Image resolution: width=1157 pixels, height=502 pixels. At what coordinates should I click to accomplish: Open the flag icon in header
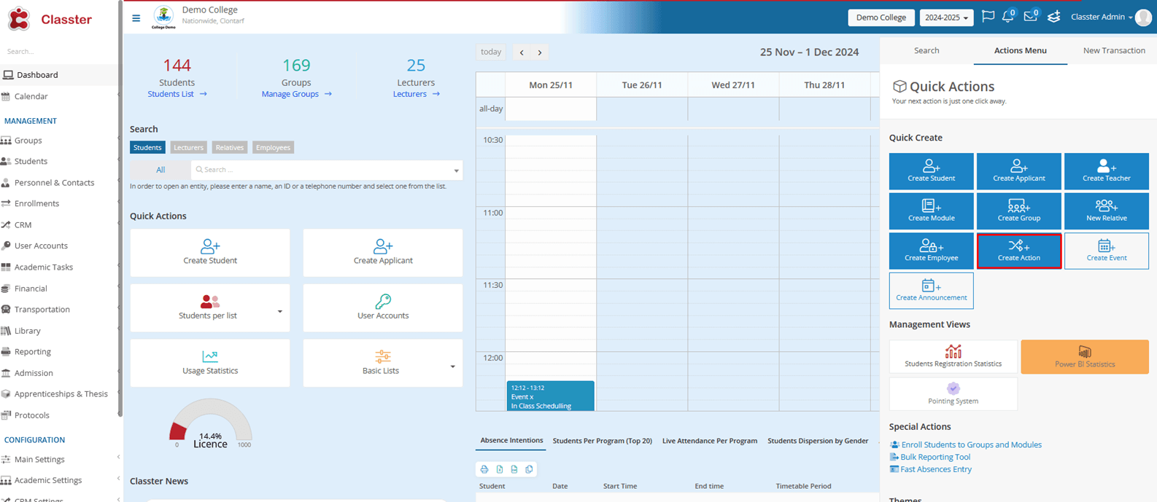point(988,17)
